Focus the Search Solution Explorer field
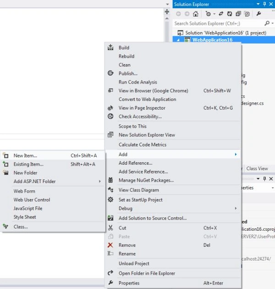This screenshot has width=275, height=289. [x=219, y=23]
